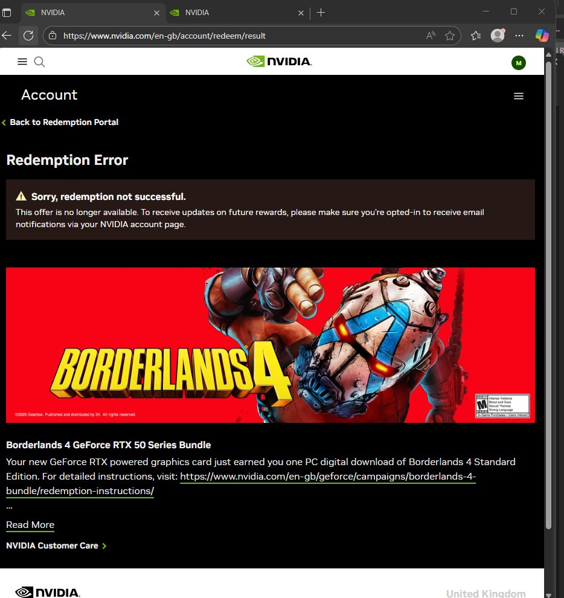Image resolution: width=564 pixels, height=598 pixels.
Task: Open the green M account avatar
Action: click(x=518, y=63)
